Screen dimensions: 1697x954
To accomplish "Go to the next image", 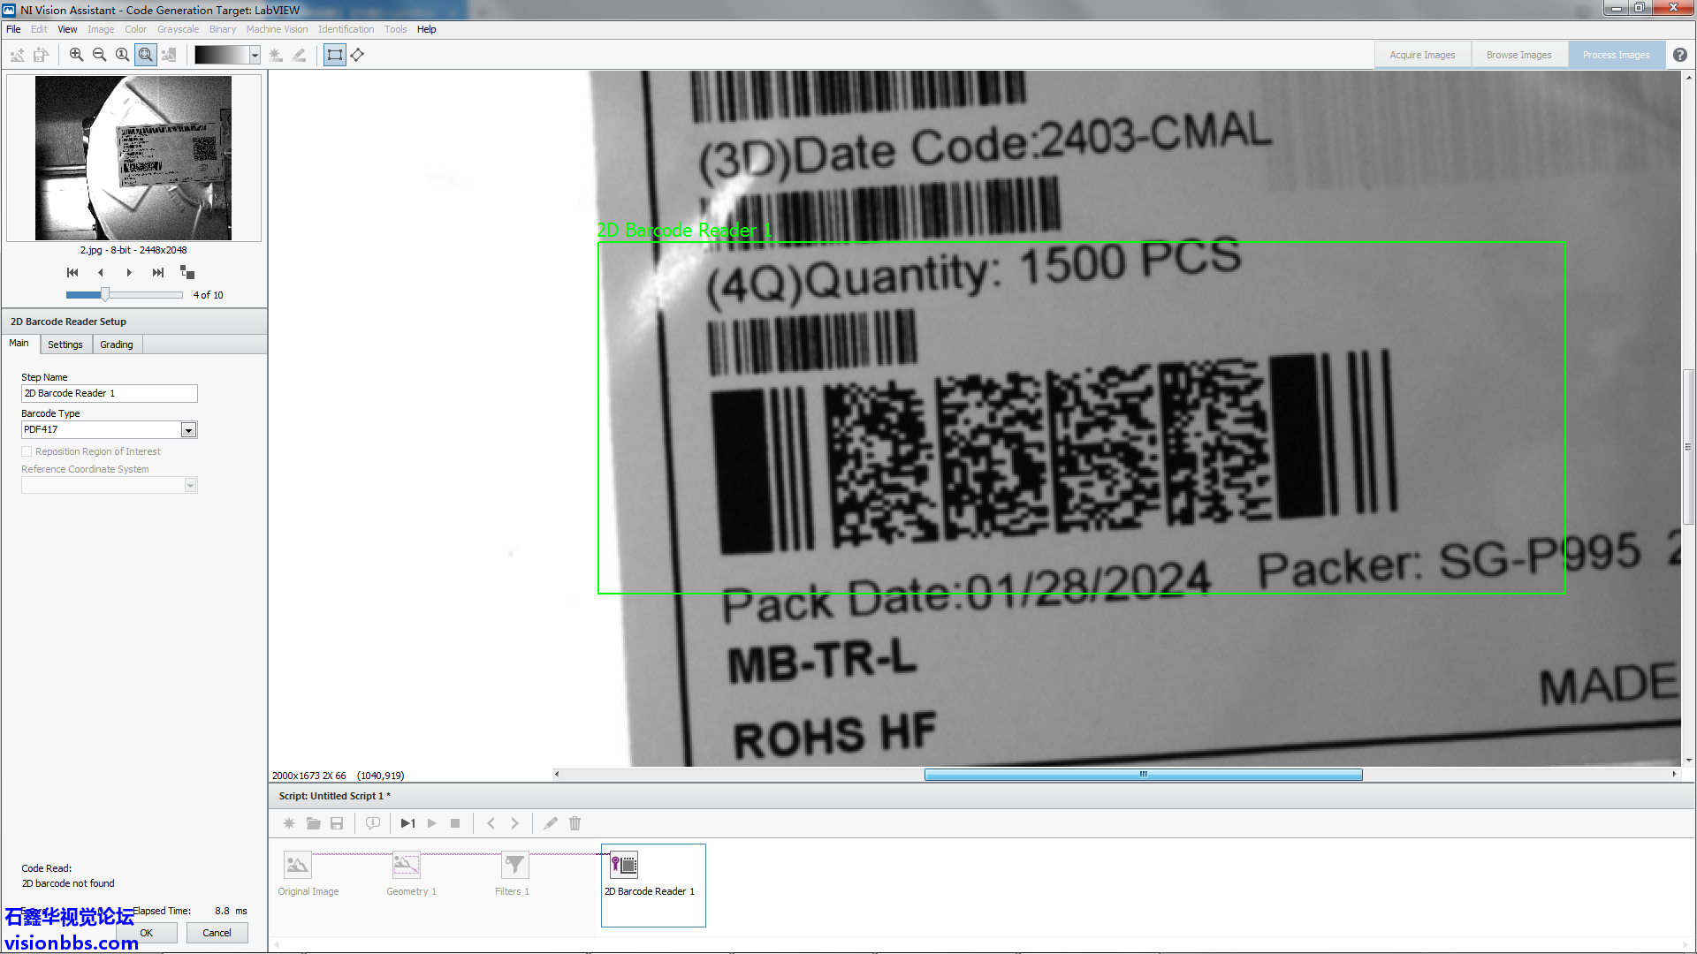I will pyautogui.click(x=129, y=272).
